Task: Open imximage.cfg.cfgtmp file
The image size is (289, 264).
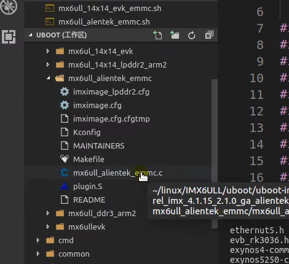Action: click(x=111, y=119)
